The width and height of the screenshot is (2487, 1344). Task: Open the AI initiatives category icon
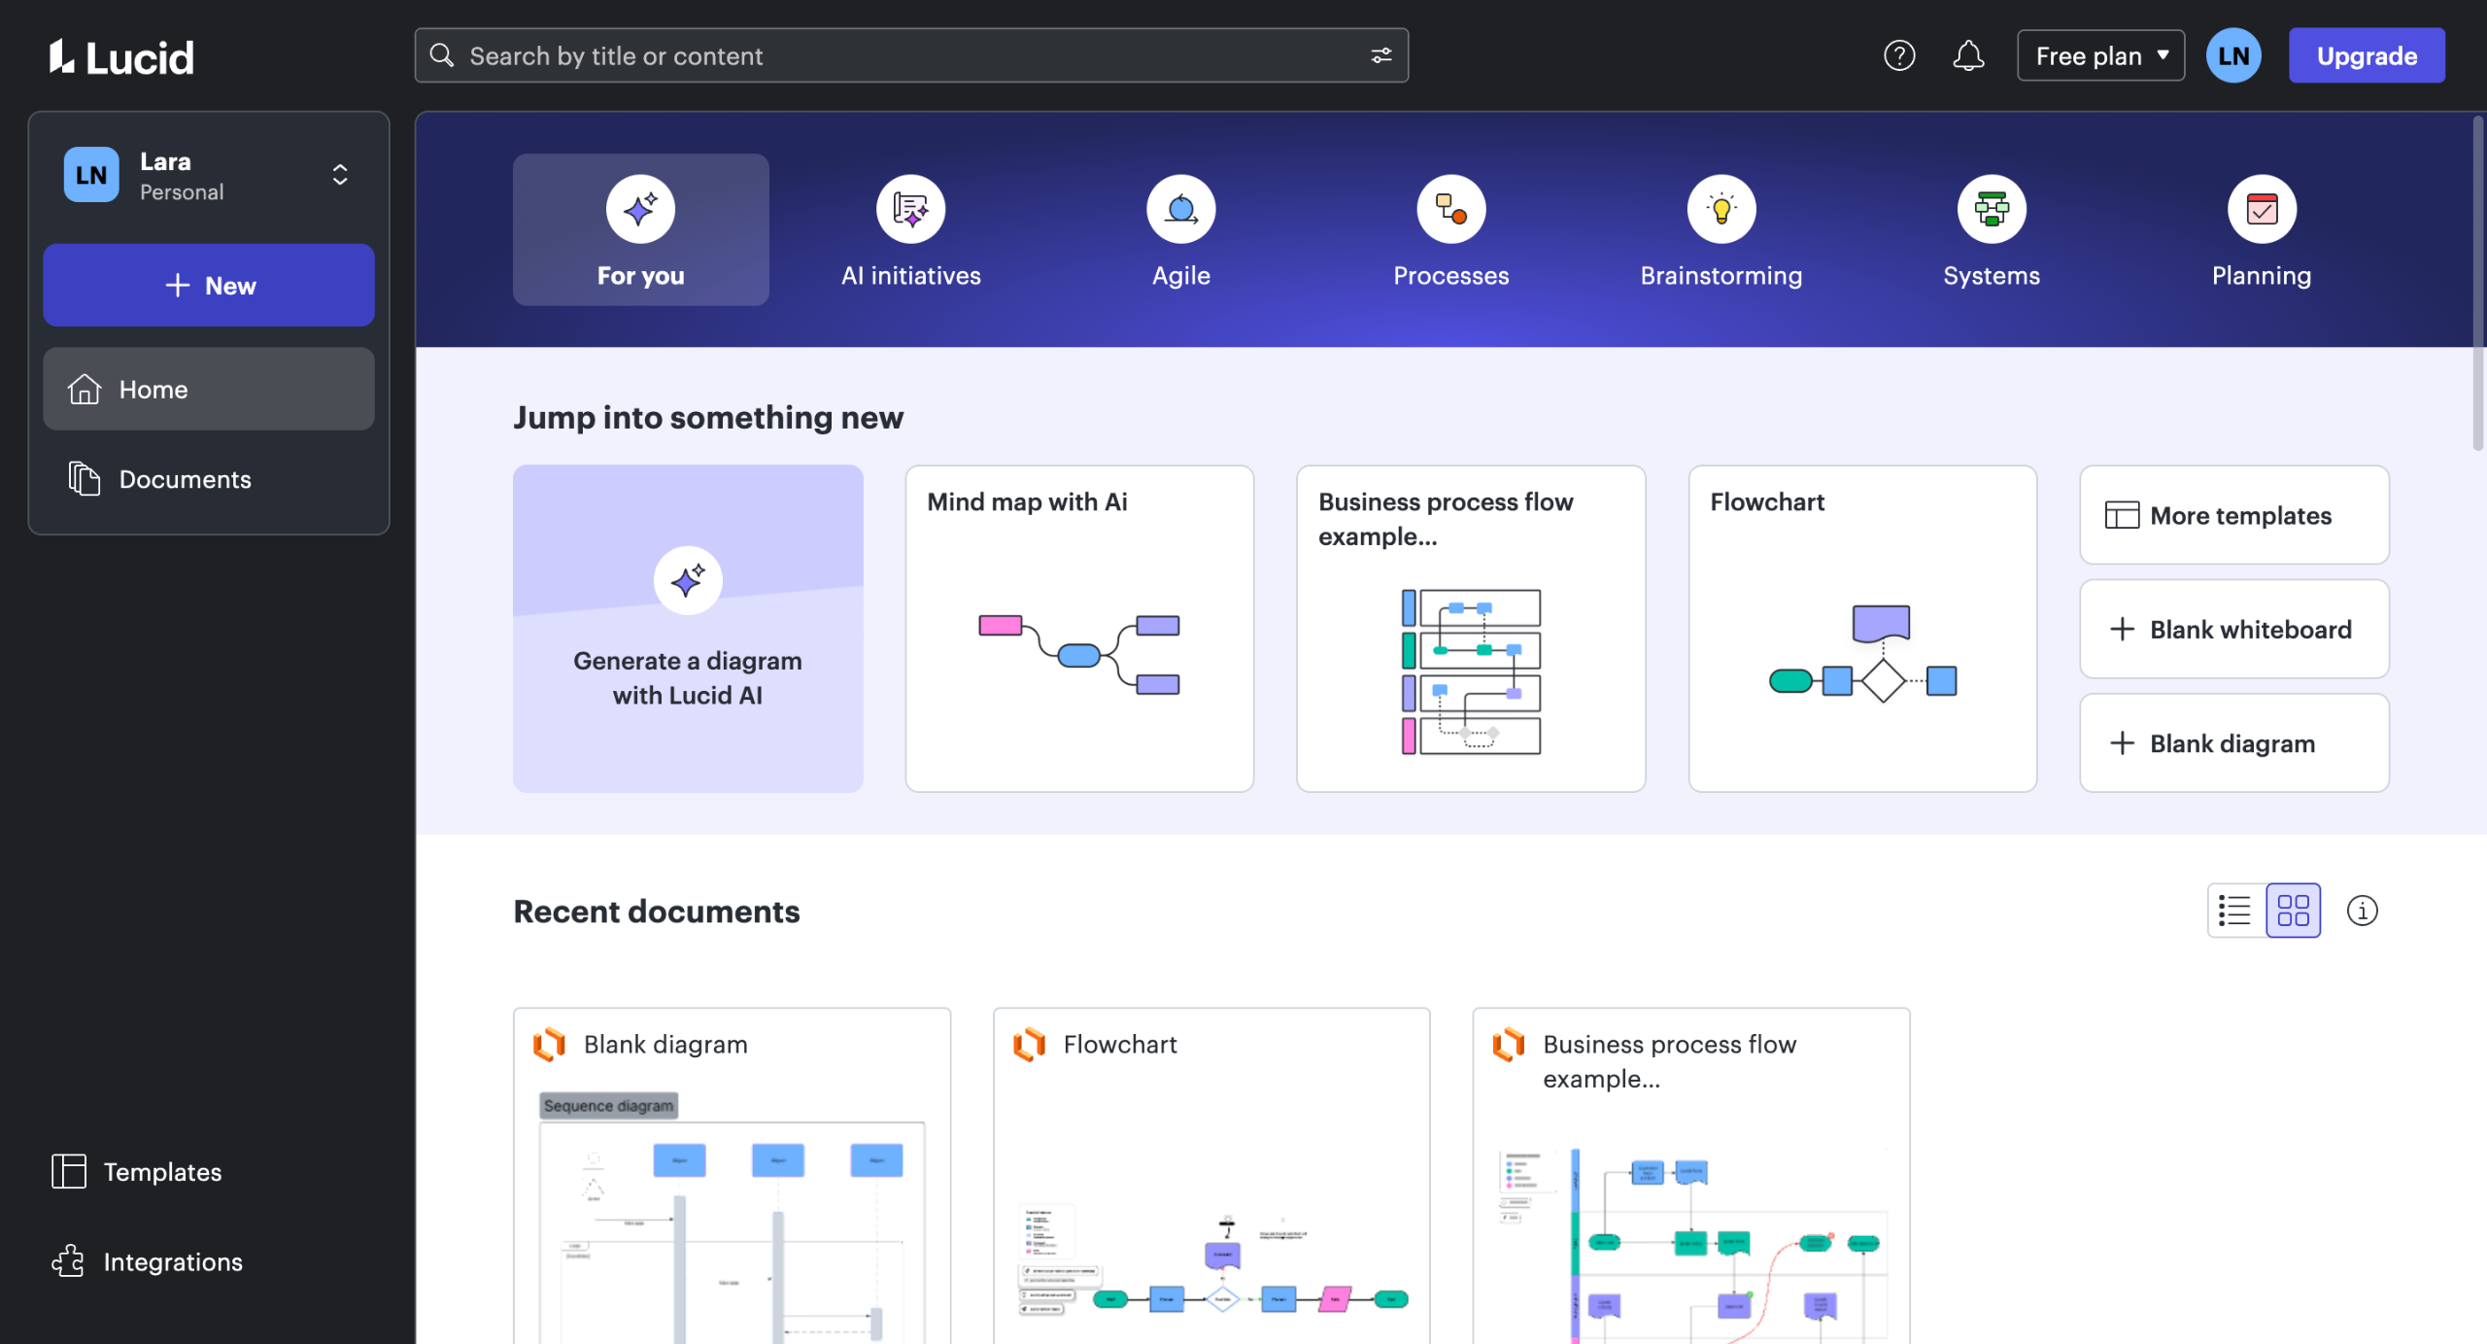click(x=910, y=209)
